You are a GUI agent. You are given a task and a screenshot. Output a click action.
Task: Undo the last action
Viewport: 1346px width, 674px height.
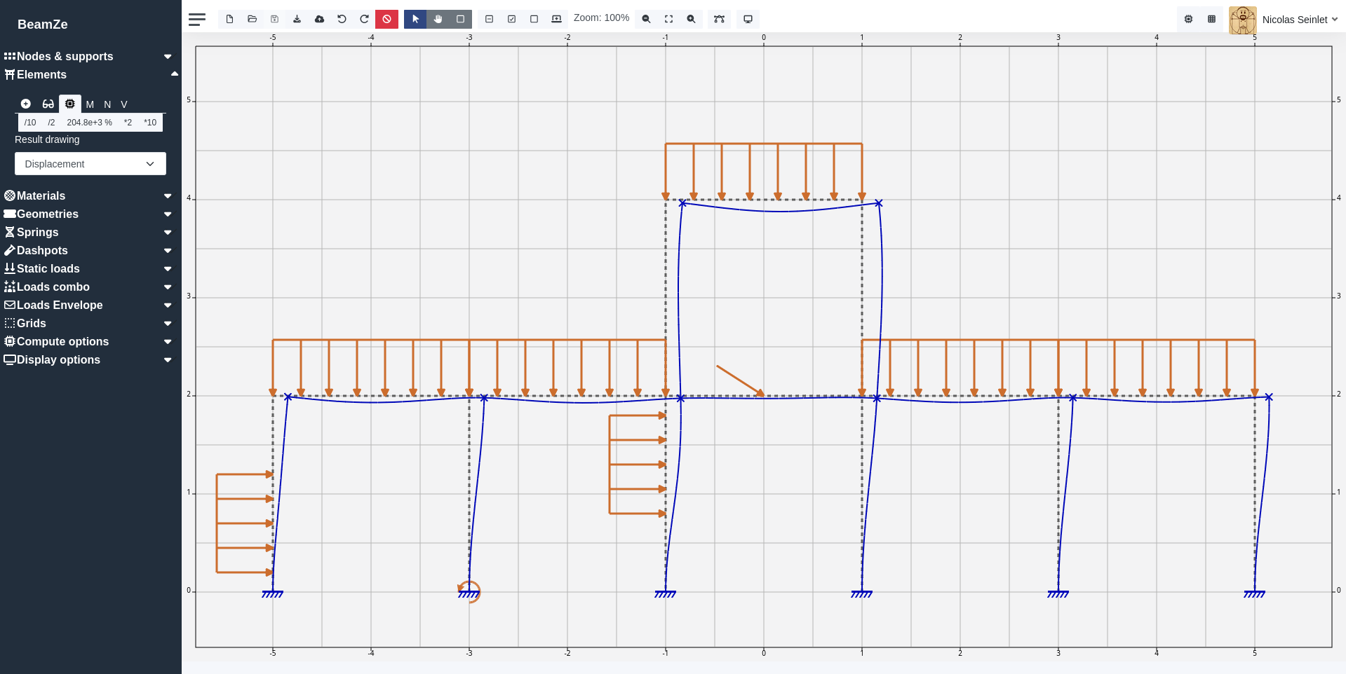tap(342, 19)
